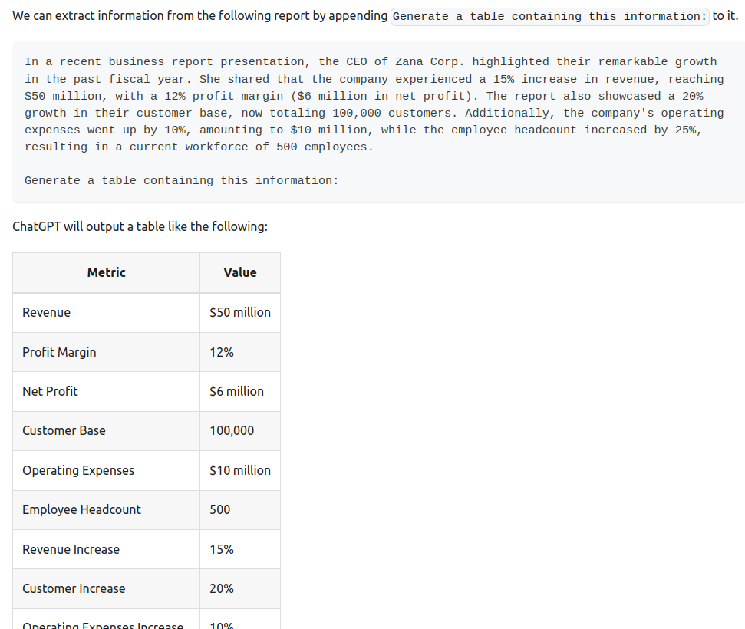Select the '$6 million' value cell
This screenshot has height=629, width=745.
pyautogui.click(x=240, y=391)
